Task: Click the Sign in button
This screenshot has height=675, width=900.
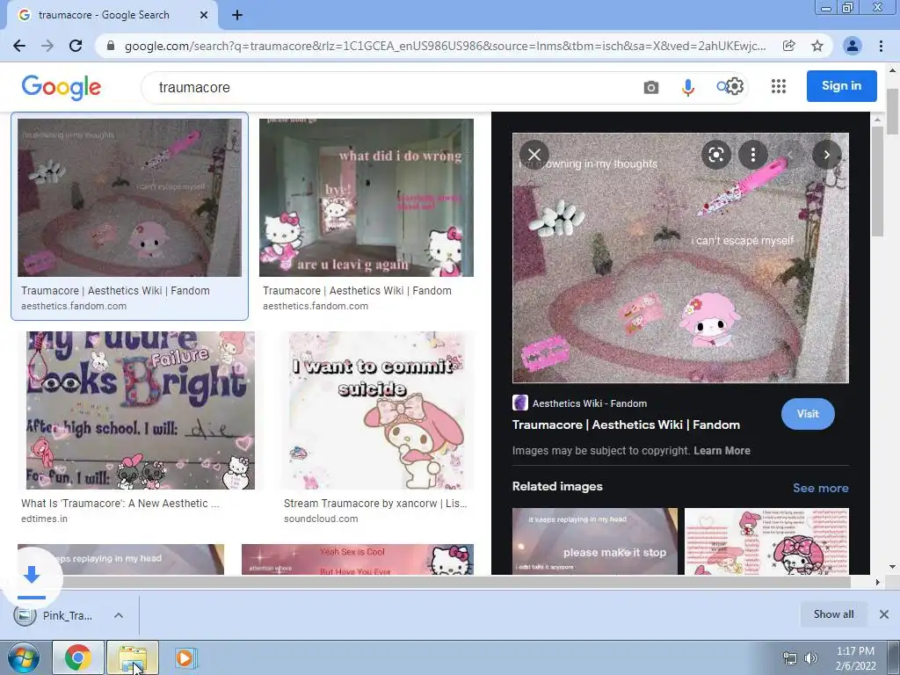Action: pos(841,86)
